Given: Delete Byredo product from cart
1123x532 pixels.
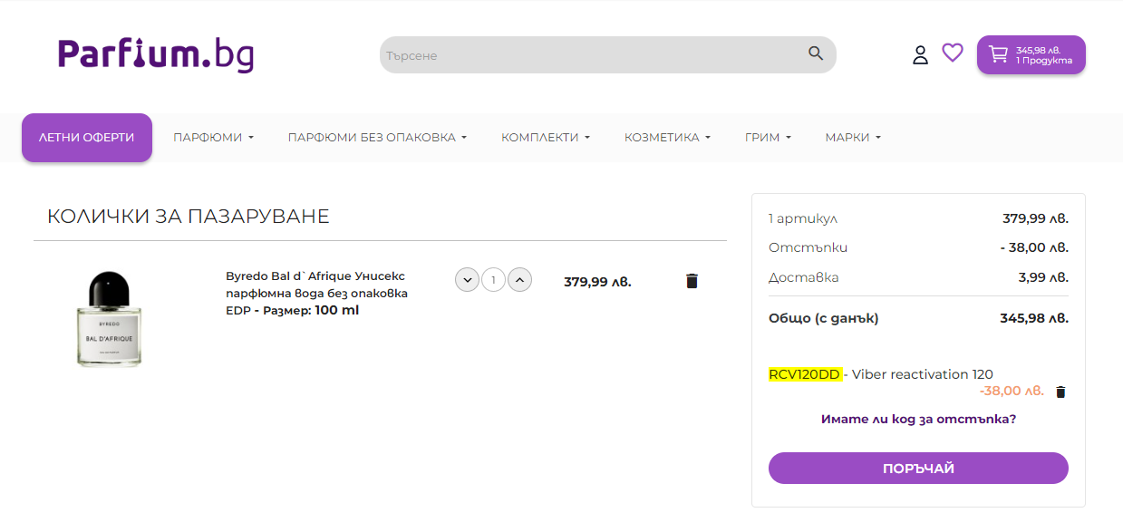Looking at the screenshot, I should click(x=692, y=281).
